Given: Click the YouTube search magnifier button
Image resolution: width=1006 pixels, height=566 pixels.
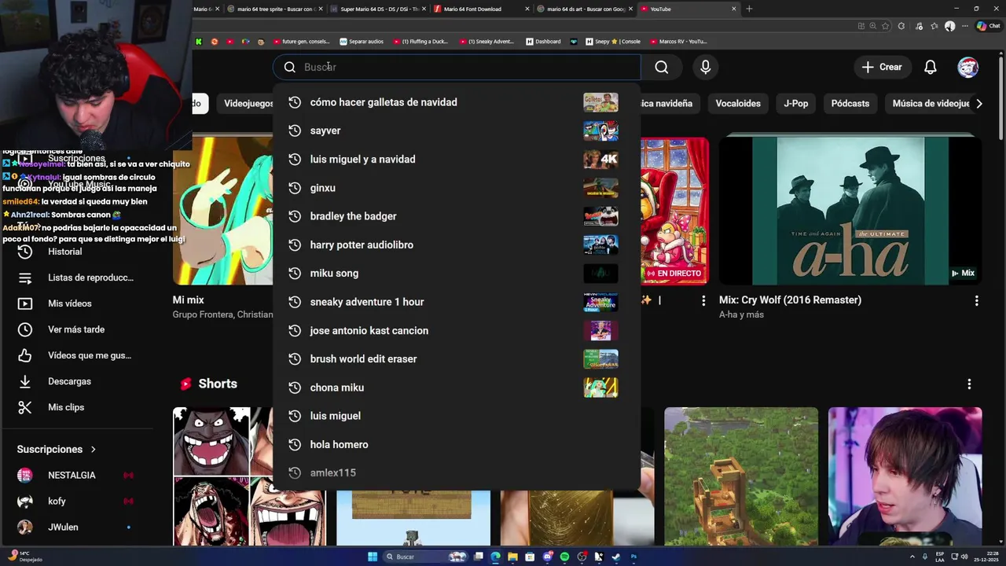Looking at the screenshot, I should pyautogui.click(x=662, y=68).
